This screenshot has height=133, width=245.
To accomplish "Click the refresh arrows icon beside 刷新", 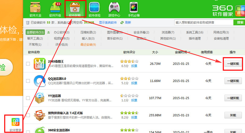I will (122, 23).
